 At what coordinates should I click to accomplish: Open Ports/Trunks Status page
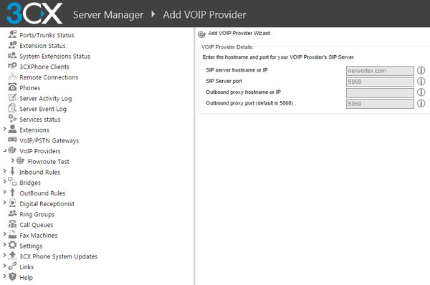pyautogui.click(x=47, y=35)
